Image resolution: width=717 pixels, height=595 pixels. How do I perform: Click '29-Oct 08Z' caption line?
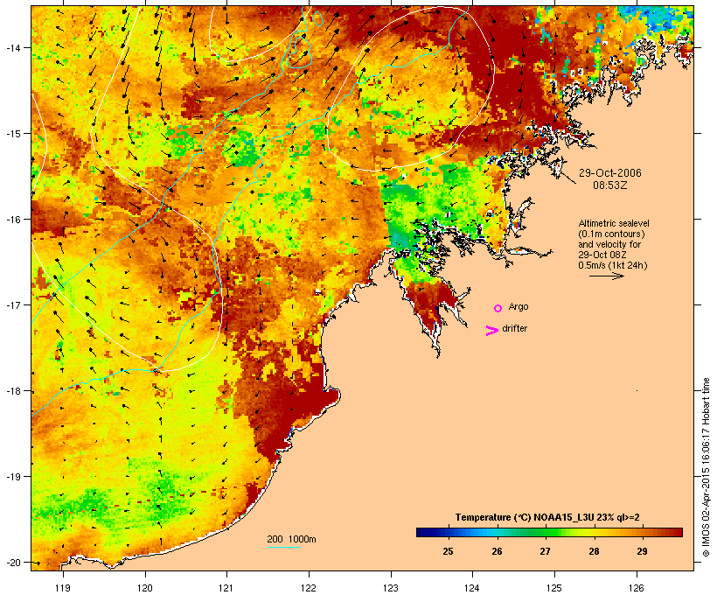pos(602,255)
